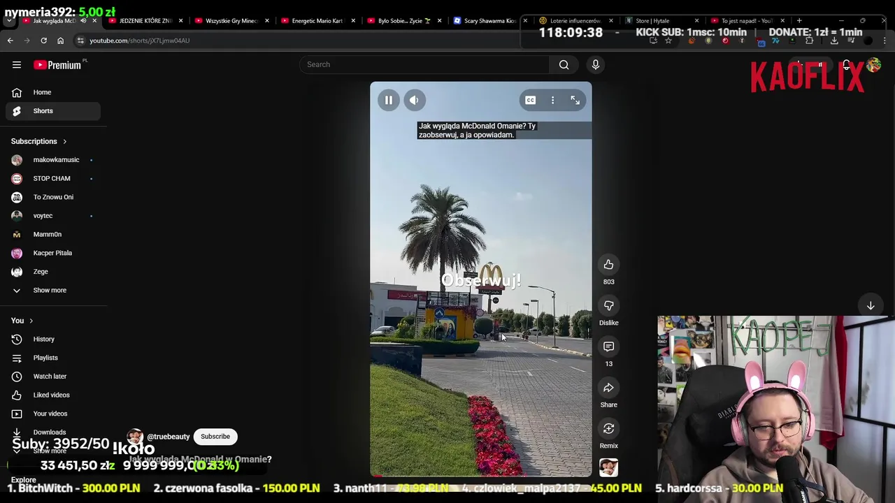
Task: Close the Store | Hytale tab
Action: coord(696,21)
